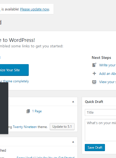Click the pencil icon beside Write your post
The image size is (116, 158).
[x=94, y=65]
